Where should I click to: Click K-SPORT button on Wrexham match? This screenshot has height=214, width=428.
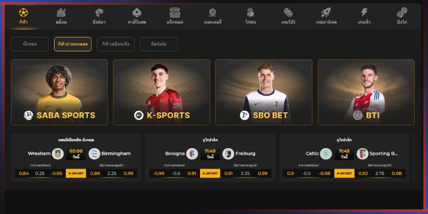[x=76, y=173]
